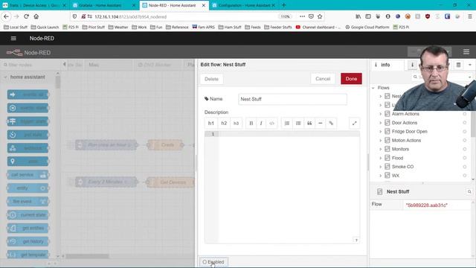This screenshot has height=268, width=476.
Task: Reset the 110% zoom level indicator
Action: tap(285, 16)
